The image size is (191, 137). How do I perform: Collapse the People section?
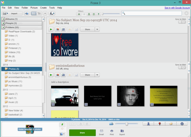coord(3,23)
